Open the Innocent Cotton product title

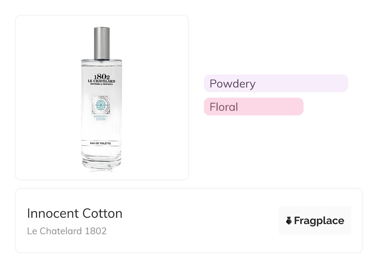75,213
